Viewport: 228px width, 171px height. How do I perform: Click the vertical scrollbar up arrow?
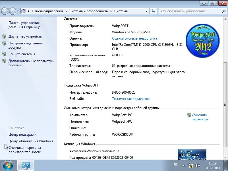tap(225, 19)
